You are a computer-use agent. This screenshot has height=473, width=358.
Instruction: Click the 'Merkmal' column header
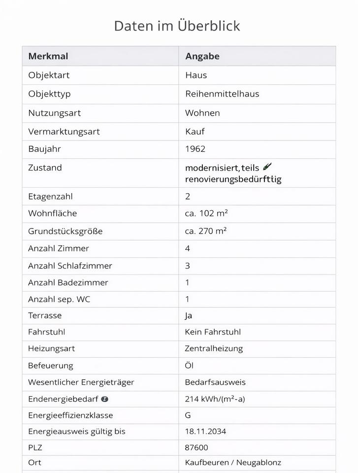[x=48, y=56]
